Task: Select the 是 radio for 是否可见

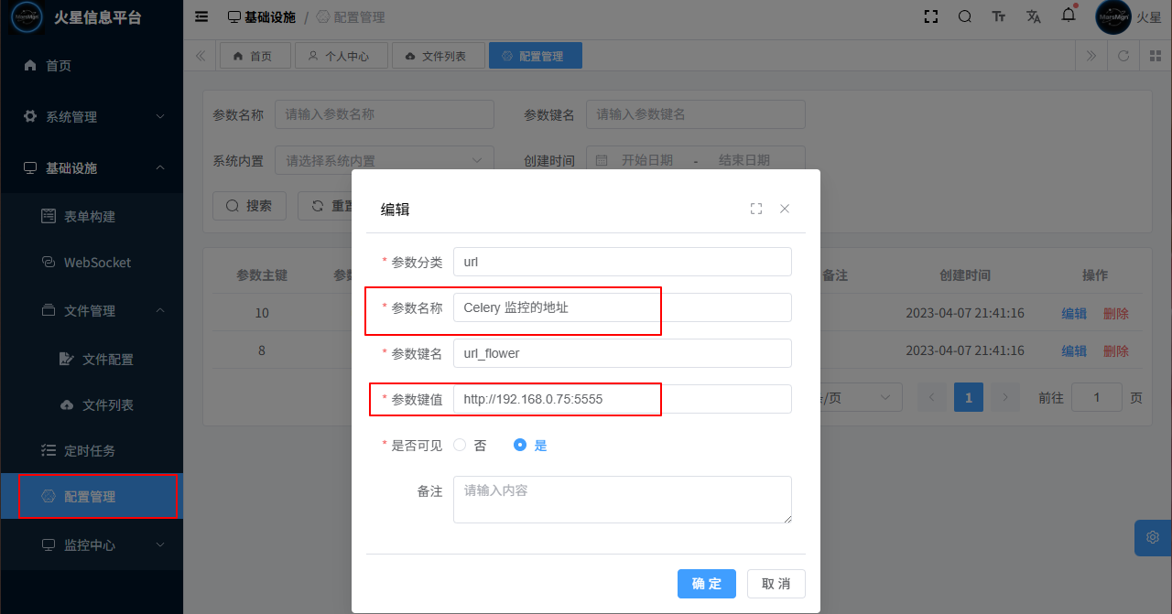Action: [x=520, y=446]
